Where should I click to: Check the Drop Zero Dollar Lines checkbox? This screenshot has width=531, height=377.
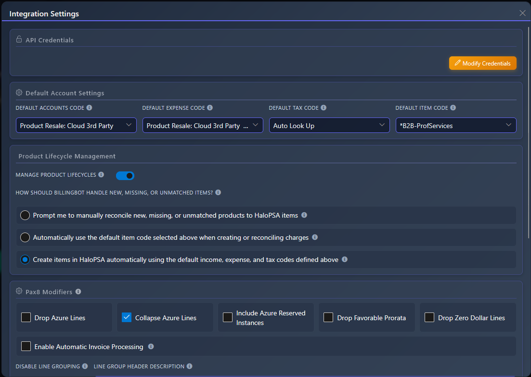click(x=429, y=318)
